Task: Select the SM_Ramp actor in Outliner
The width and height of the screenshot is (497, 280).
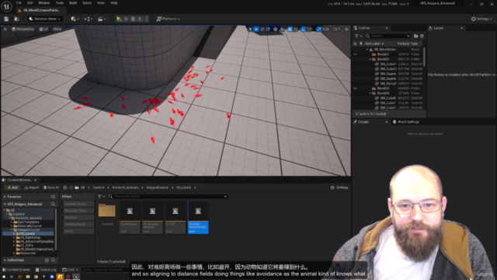Action: pos(388,83)
